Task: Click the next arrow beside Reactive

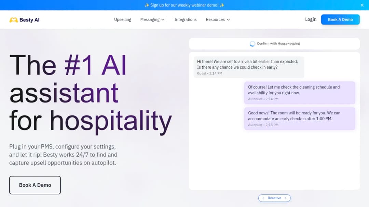Action: [286, 198]
